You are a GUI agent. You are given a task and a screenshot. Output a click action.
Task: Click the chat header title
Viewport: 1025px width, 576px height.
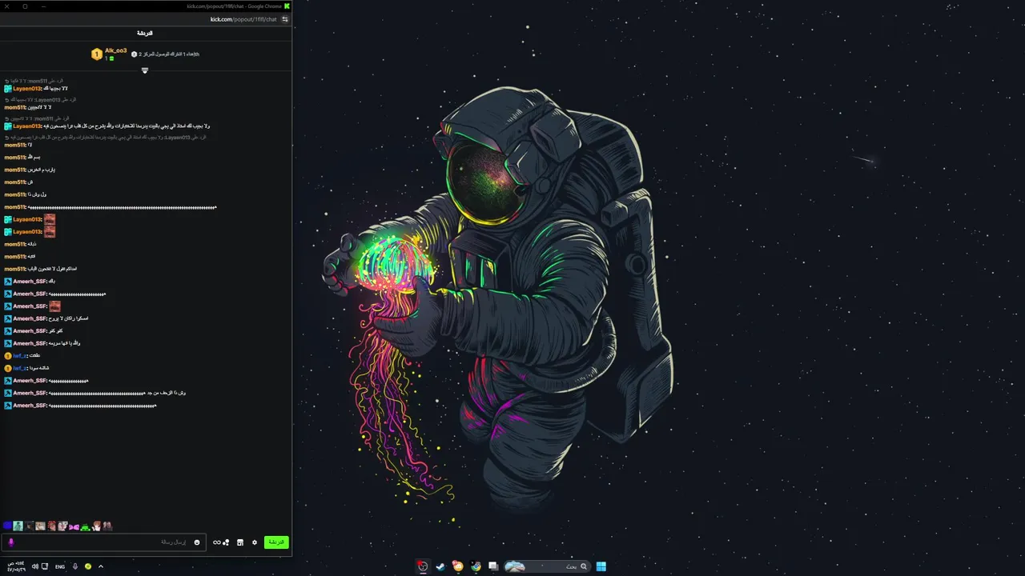tap(145, 34)
